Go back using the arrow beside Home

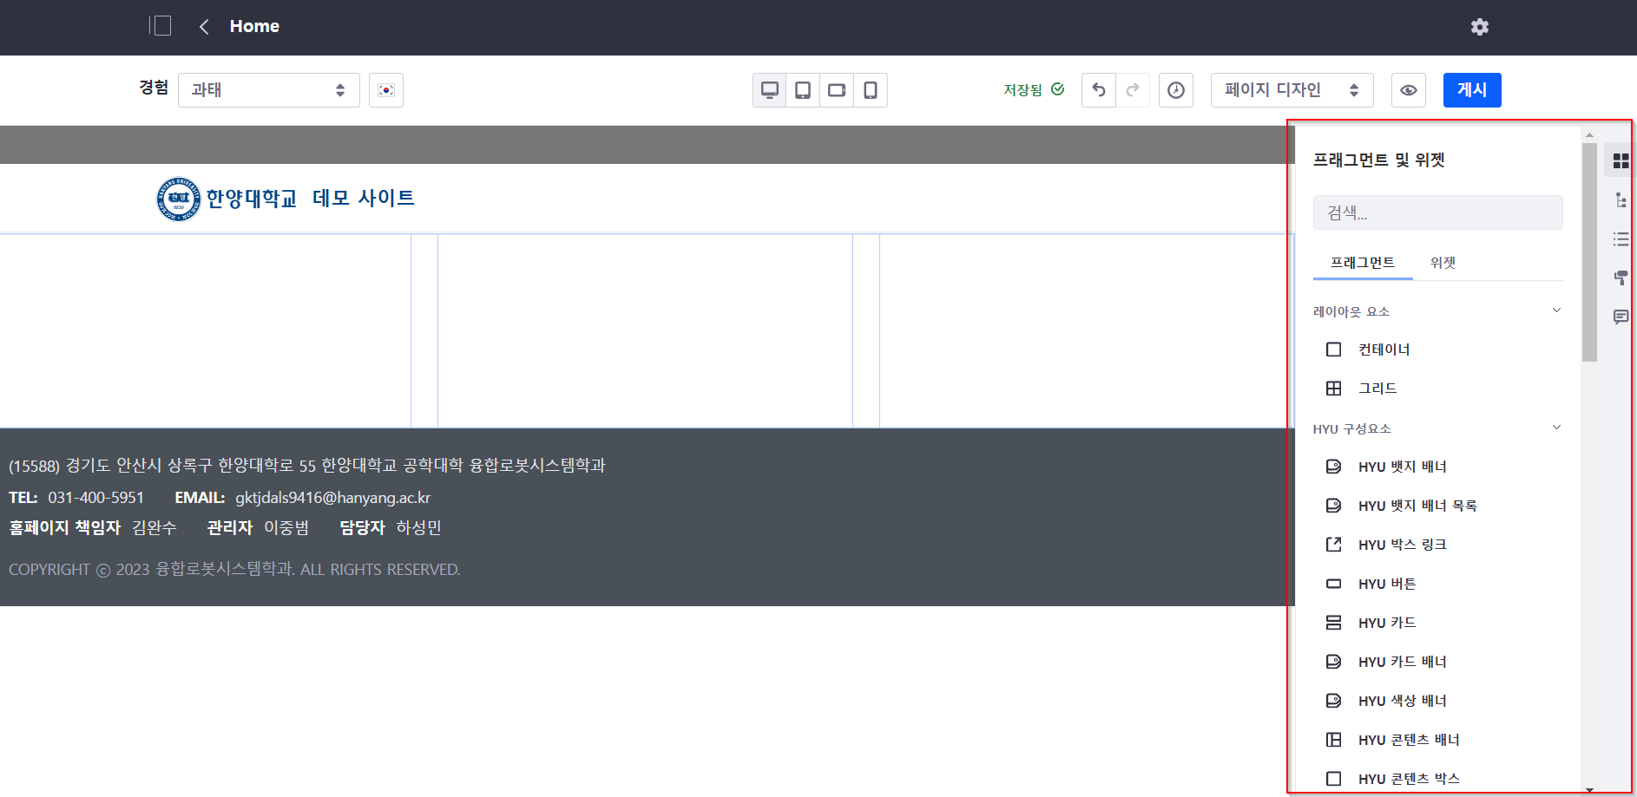tap(204, 27)
